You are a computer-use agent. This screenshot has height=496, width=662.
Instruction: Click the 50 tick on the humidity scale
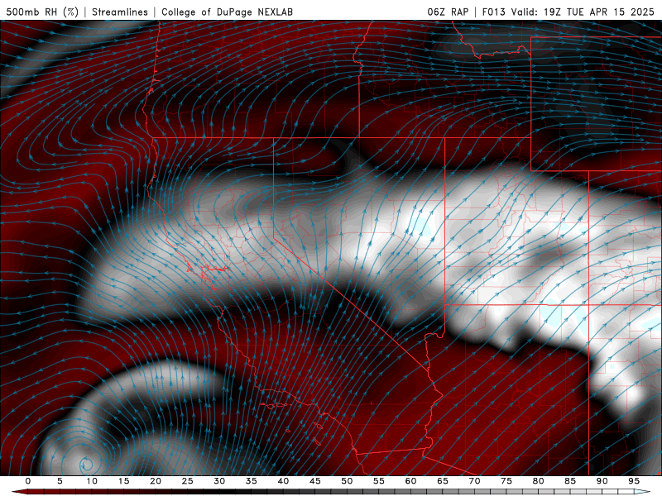pos(347,481)
